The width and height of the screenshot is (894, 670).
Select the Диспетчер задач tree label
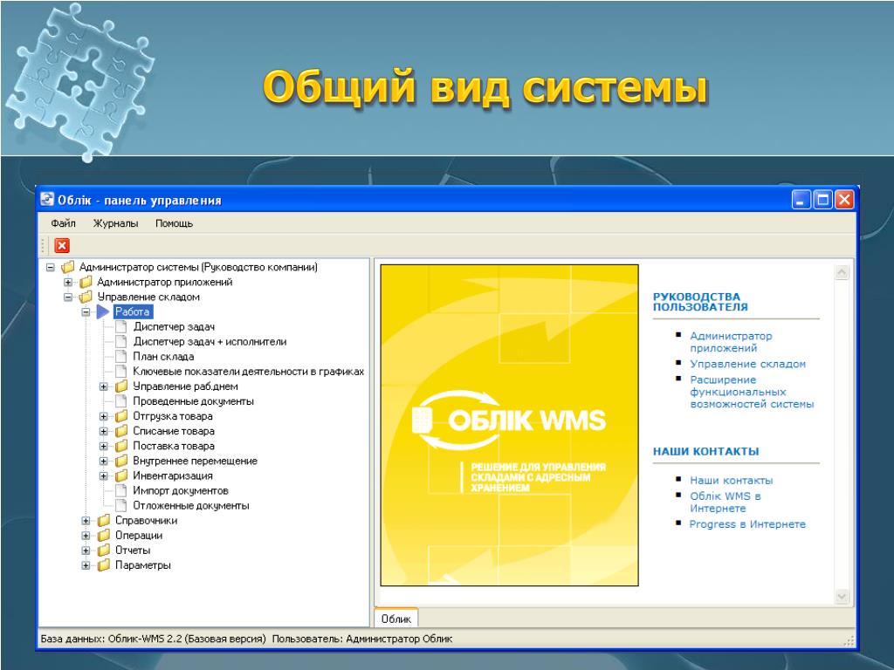(174, 326)
